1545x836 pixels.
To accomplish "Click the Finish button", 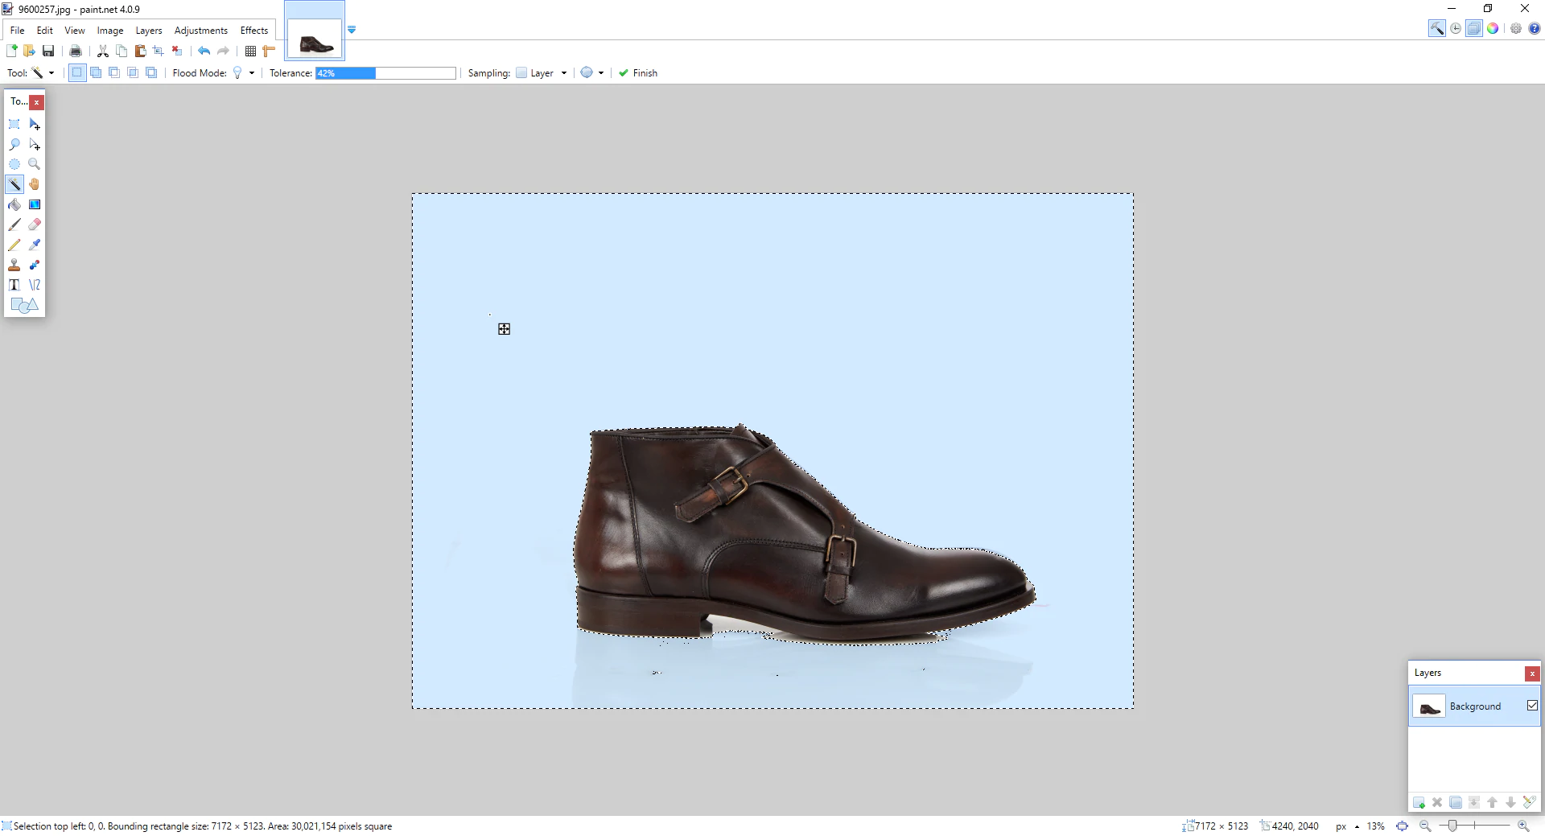I will (x=638, y=73).
